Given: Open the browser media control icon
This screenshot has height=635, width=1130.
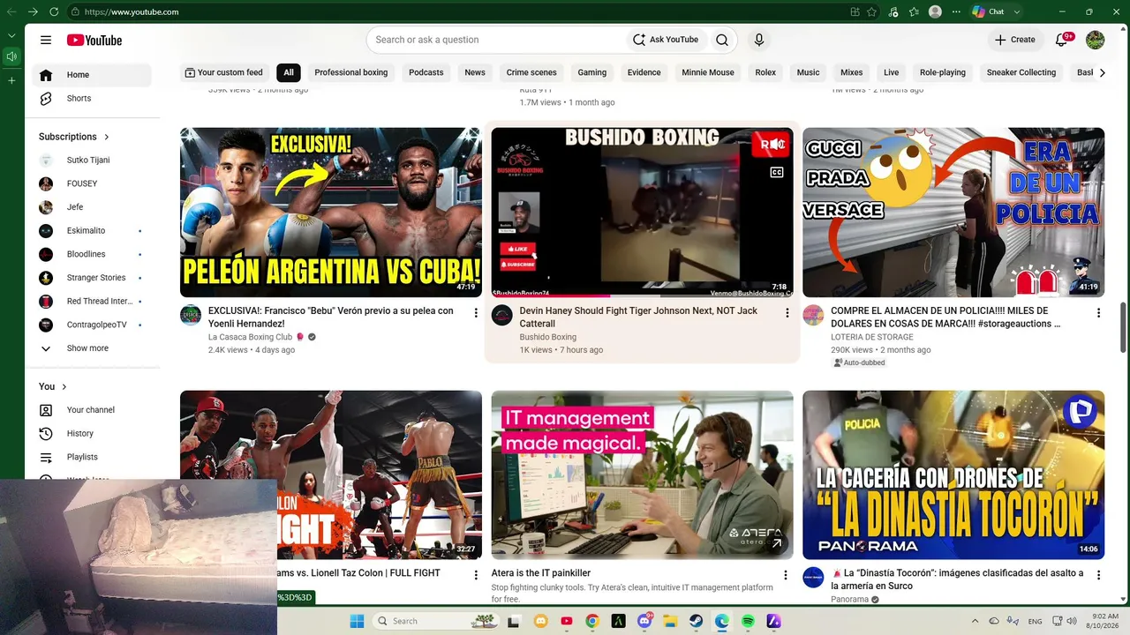Looking at the screenshot, I should [x=893, y=11].
